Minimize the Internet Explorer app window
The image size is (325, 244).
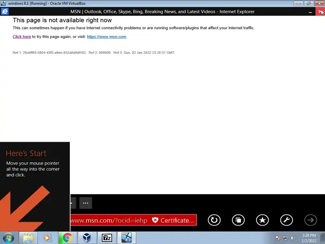310,12
